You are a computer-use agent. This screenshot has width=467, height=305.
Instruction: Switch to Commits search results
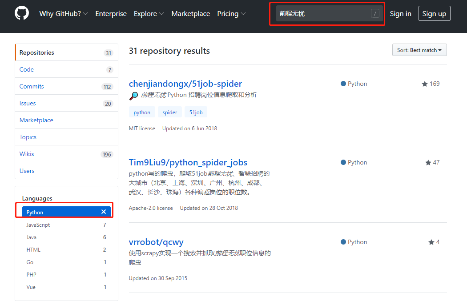(66, 86)
